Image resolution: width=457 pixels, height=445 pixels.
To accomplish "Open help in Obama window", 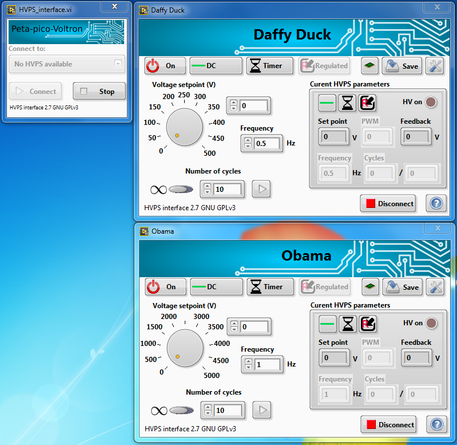I will (x=436, y=424).
